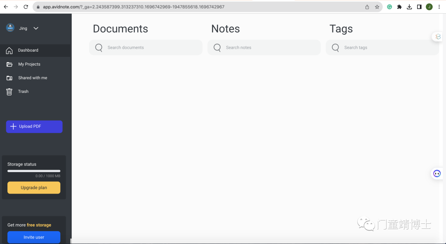Open the browser downloads icon
The image size is (446, 244).
[409, 7]
